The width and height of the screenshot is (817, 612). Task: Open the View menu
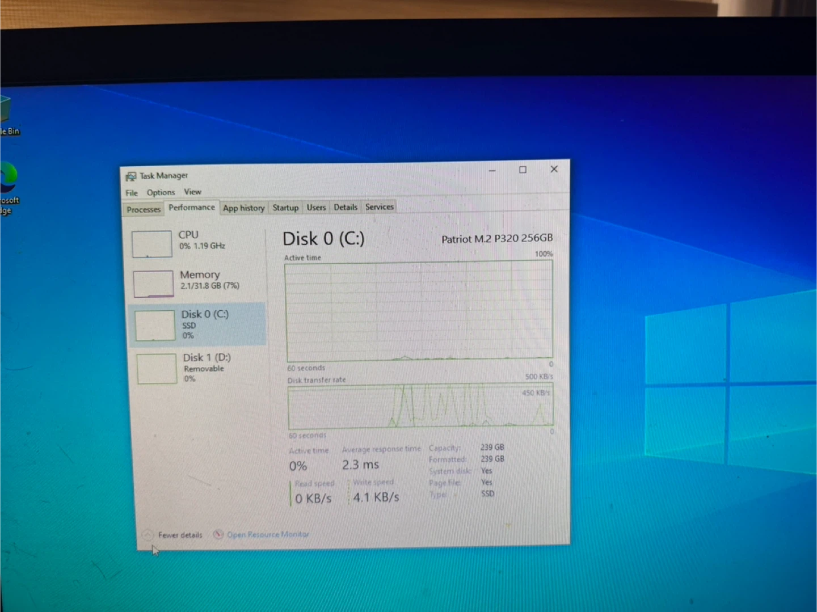[x=192, y=192]
